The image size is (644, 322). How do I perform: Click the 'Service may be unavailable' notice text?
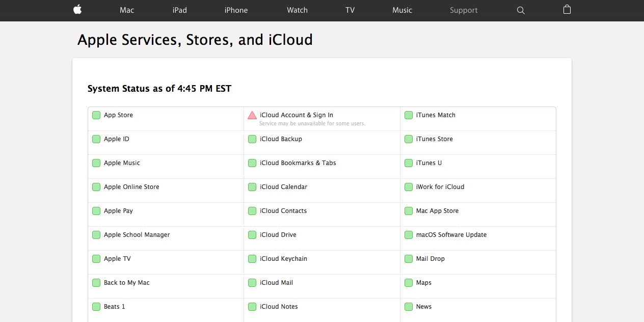pos(312,124)
